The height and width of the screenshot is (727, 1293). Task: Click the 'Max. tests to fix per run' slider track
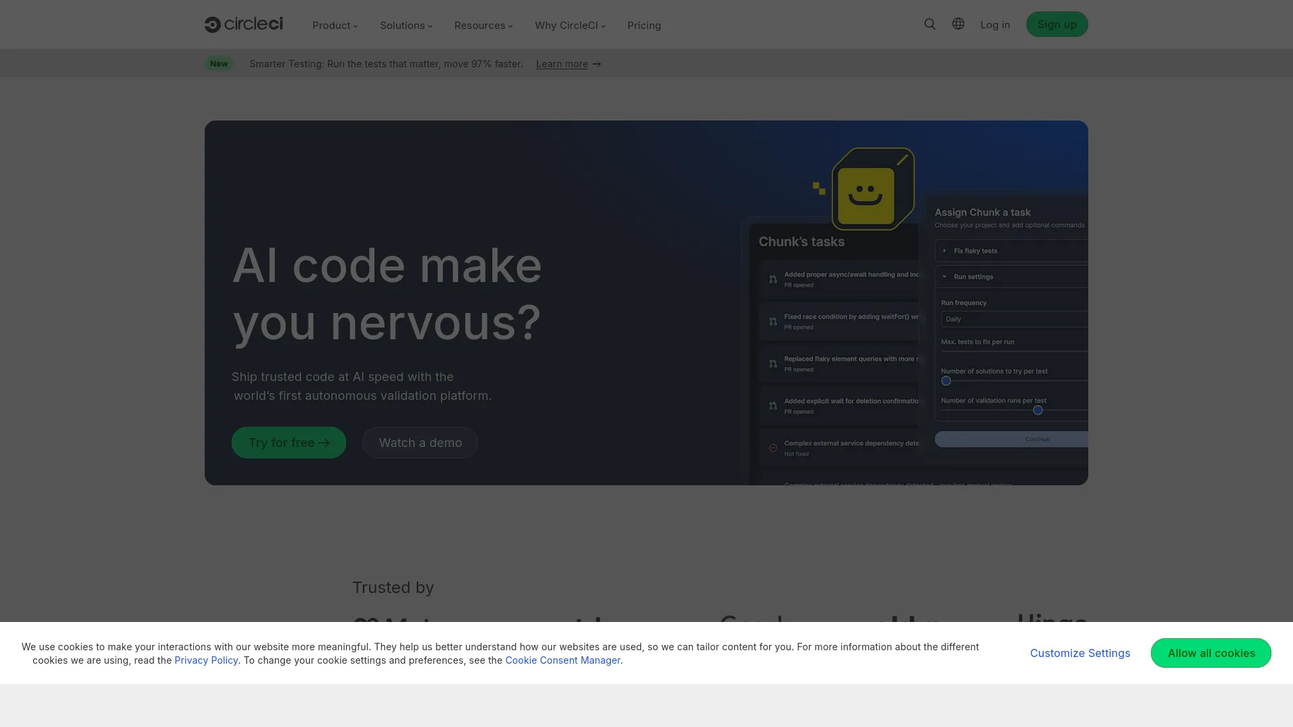click(1014, 351)
